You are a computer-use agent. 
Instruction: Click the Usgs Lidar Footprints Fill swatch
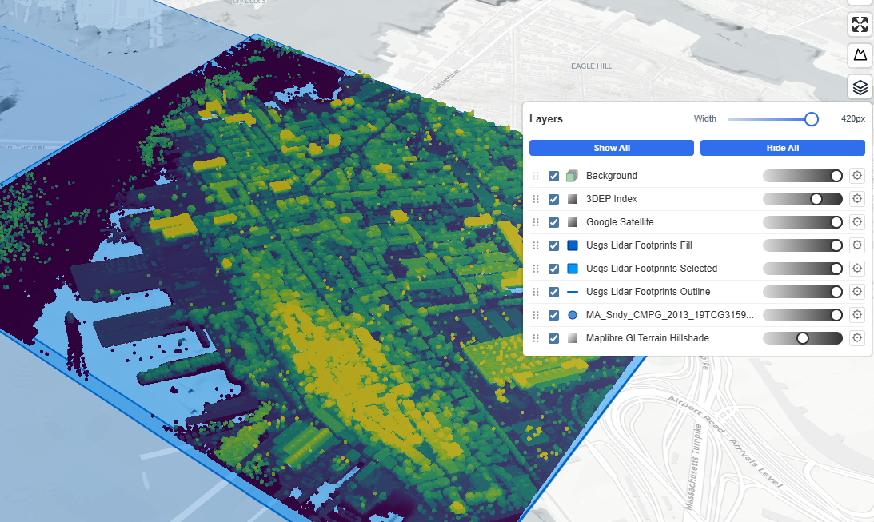tap(572, 245)
